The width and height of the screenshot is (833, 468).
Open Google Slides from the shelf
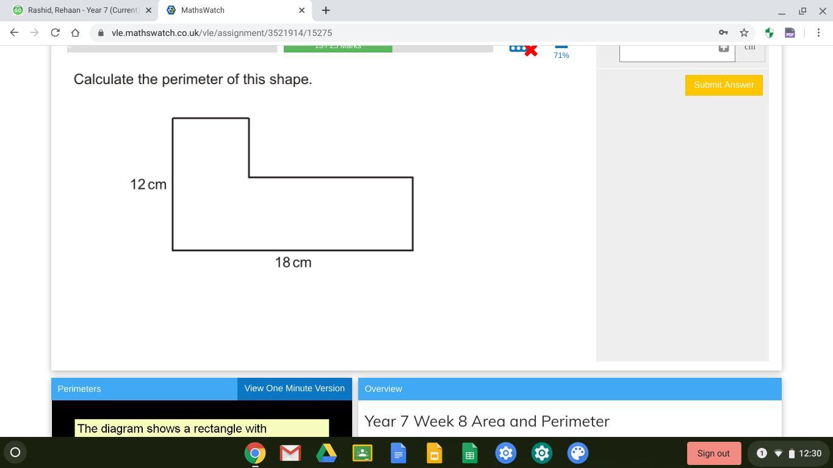click(x=435, y=453)
